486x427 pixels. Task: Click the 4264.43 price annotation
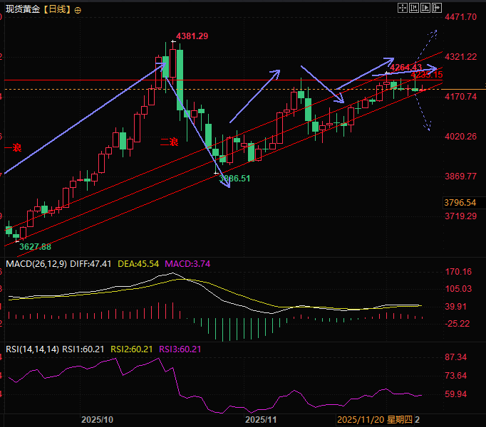click(x=405, y=68)
